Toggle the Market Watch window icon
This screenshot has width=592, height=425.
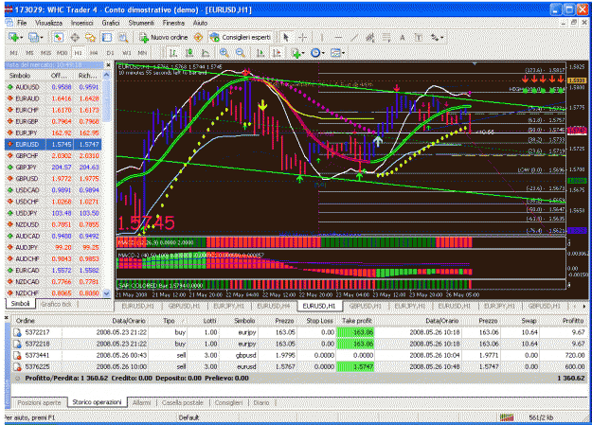pos(58,37)
